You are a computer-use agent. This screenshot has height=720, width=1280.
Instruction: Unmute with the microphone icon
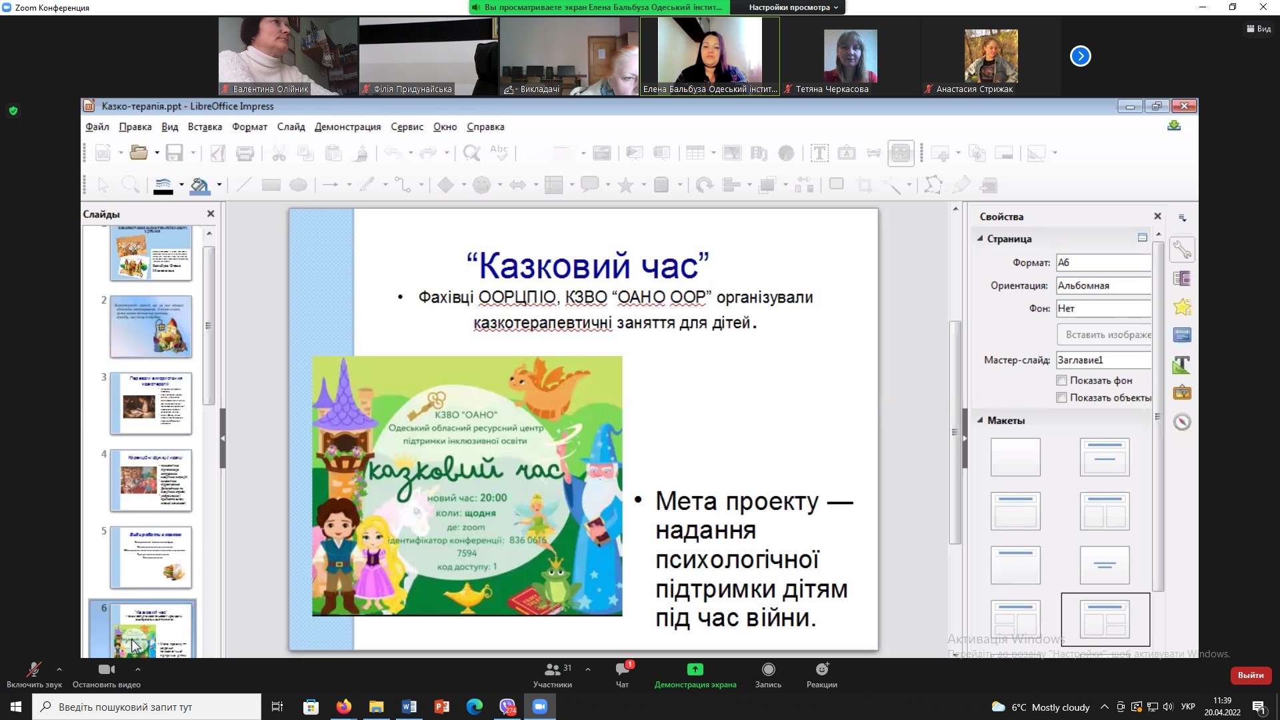[33, 669]
